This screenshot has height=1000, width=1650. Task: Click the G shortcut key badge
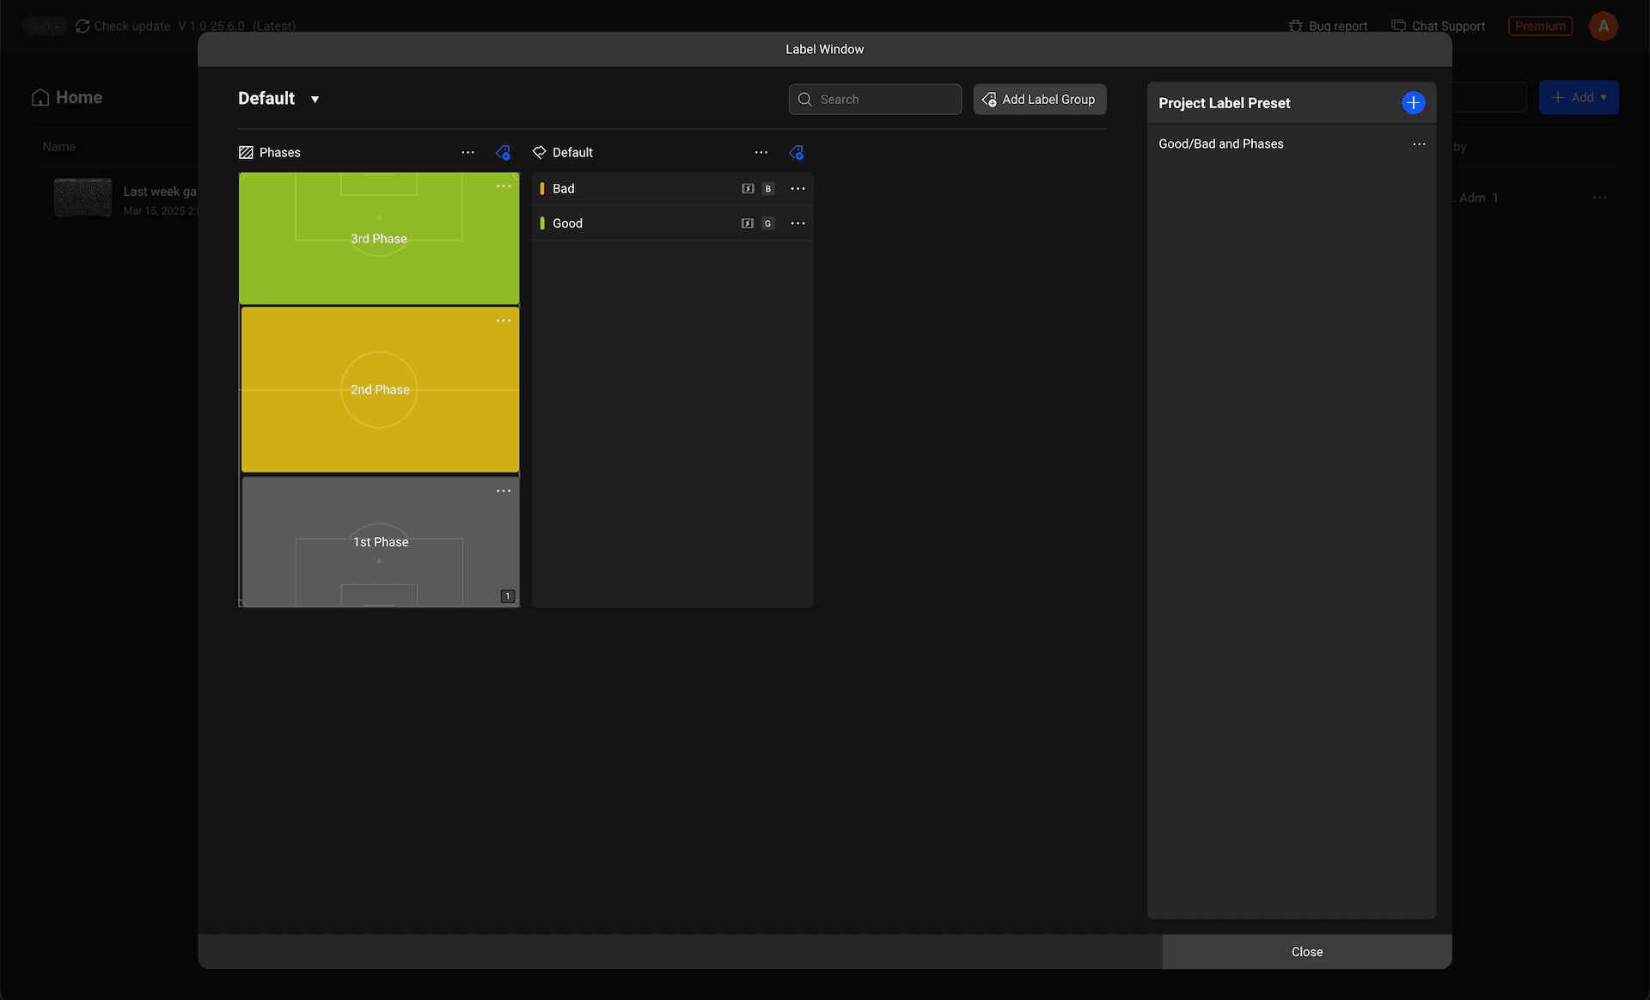[x=768, y=223]
